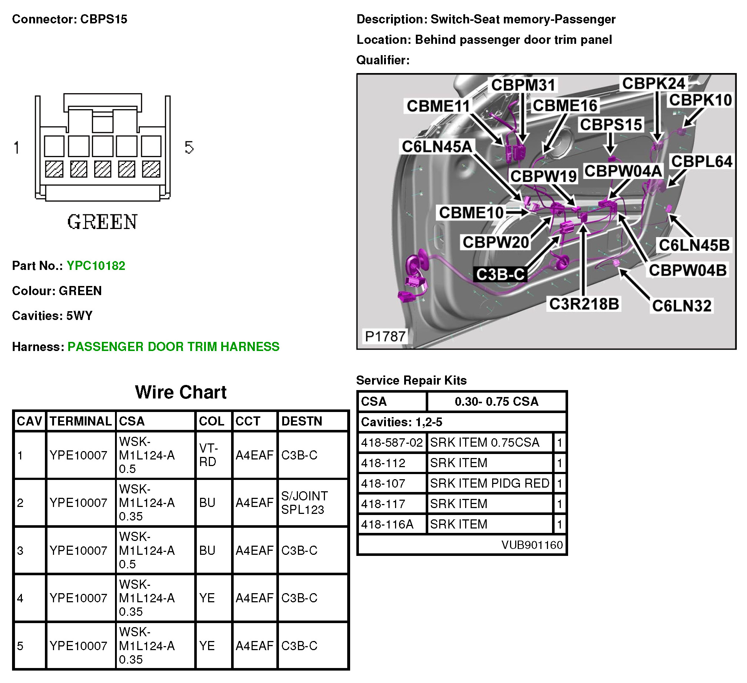Screen dimensions: 747x683
Task: Open the PASSENGER DOOR TRIM HARNESS link
Action: 173,347
